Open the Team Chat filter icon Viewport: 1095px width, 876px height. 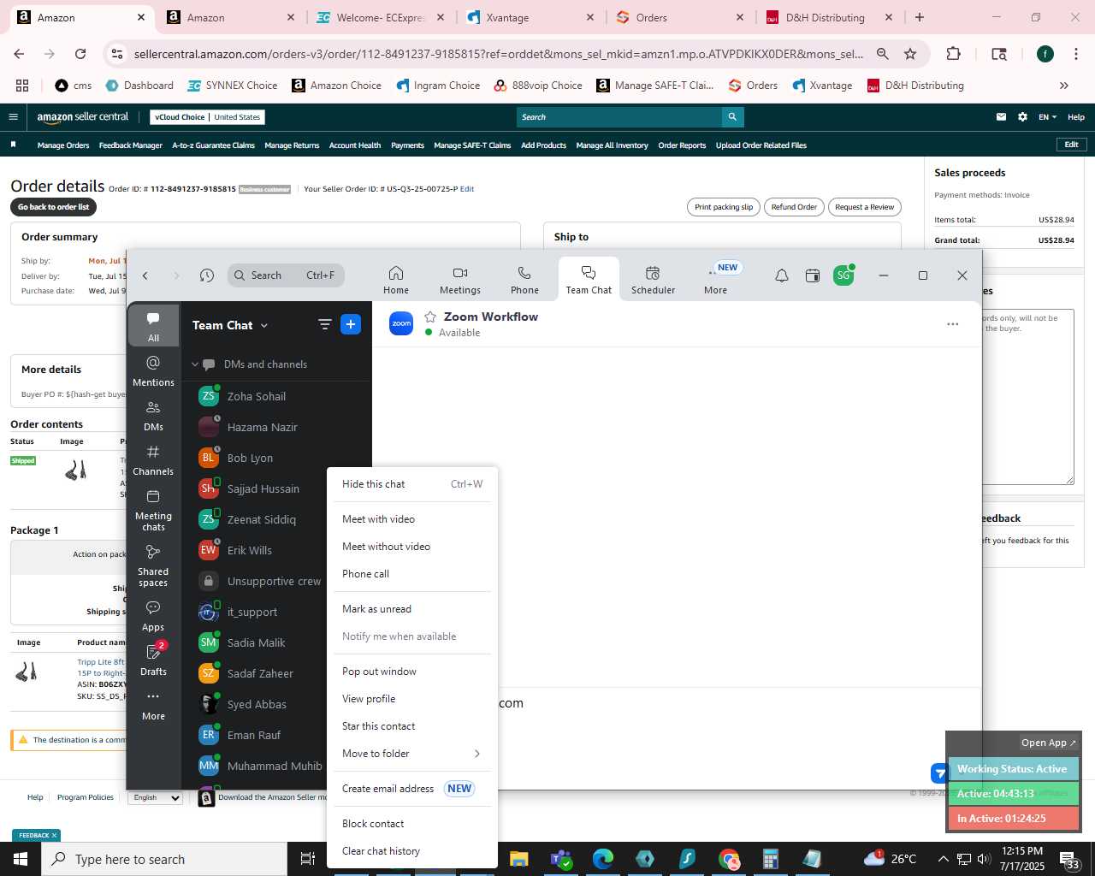click(x=324, y=324)
